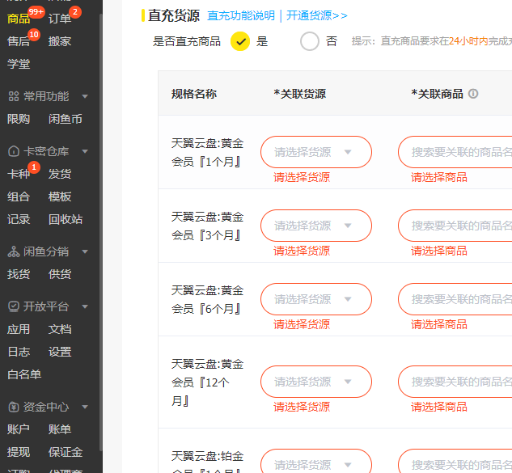Image resolution: width=512 pixels, height=473 pixels.
Task: Open 限购 in the sidebar
Action: [19, 119]
